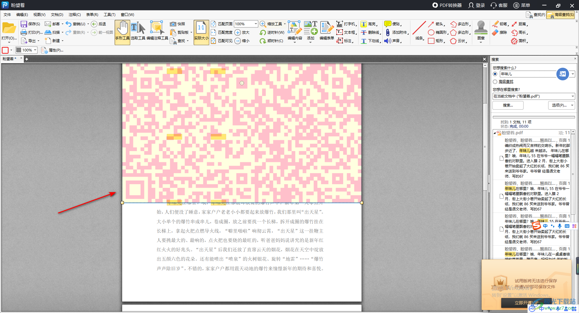Screen dimensions: 579x313
Task: Check the first search result checkbox
Action: click(501, 158)
